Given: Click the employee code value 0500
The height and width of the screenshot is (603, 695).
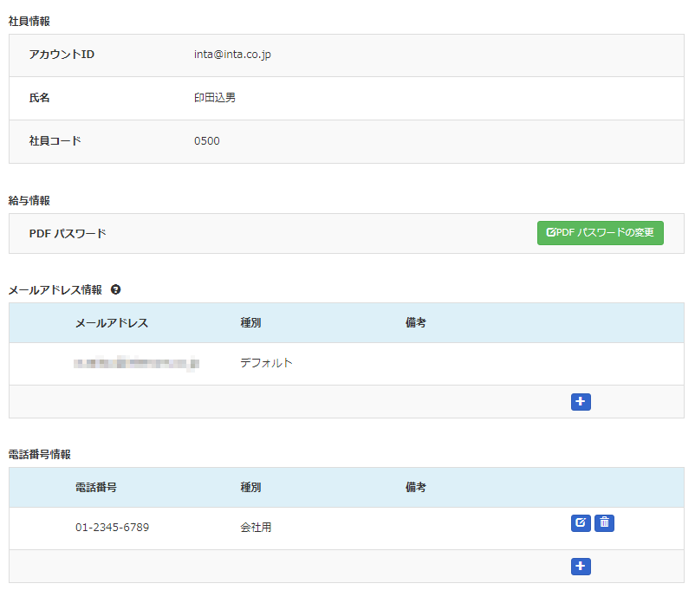Looking at the screenshot, I should [x=207, y=141].
